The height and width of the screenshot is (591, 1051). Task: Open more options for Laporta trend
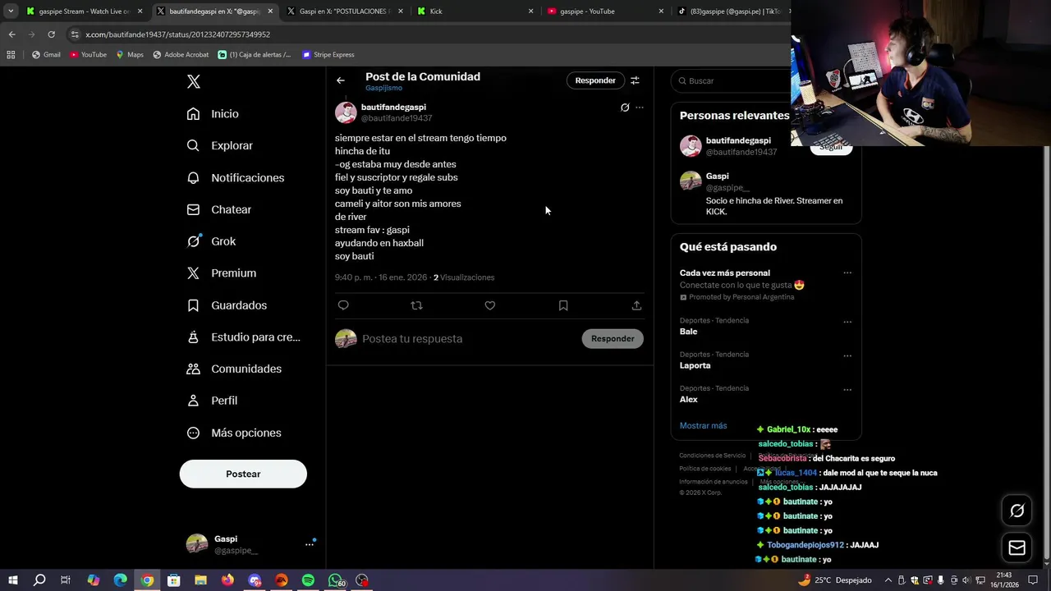tap(847, 355)
